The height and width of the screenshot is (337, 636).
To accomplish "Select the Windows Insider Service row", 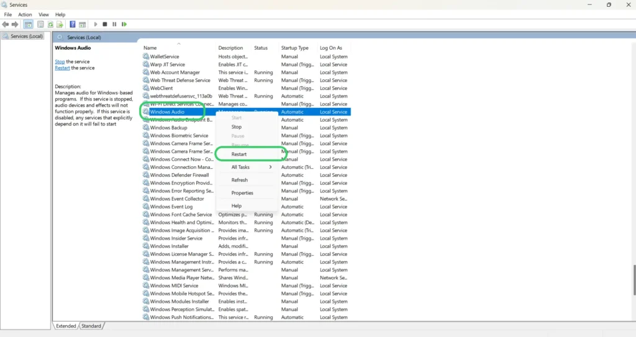I will [x=246, y=238].
